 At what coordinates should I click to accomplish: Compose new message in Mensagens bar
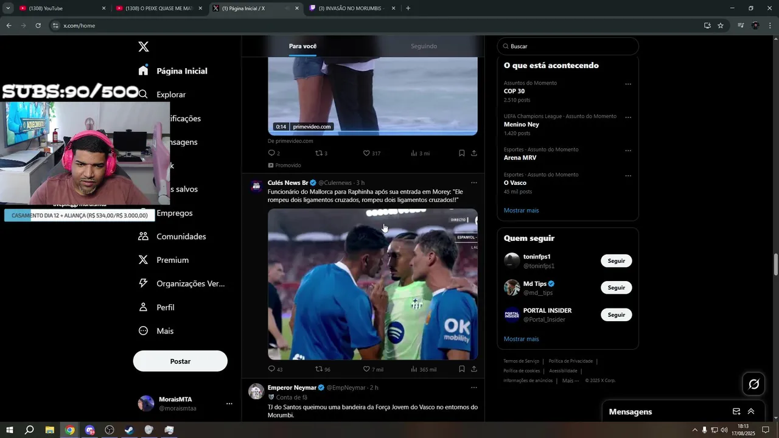(736, 412)
